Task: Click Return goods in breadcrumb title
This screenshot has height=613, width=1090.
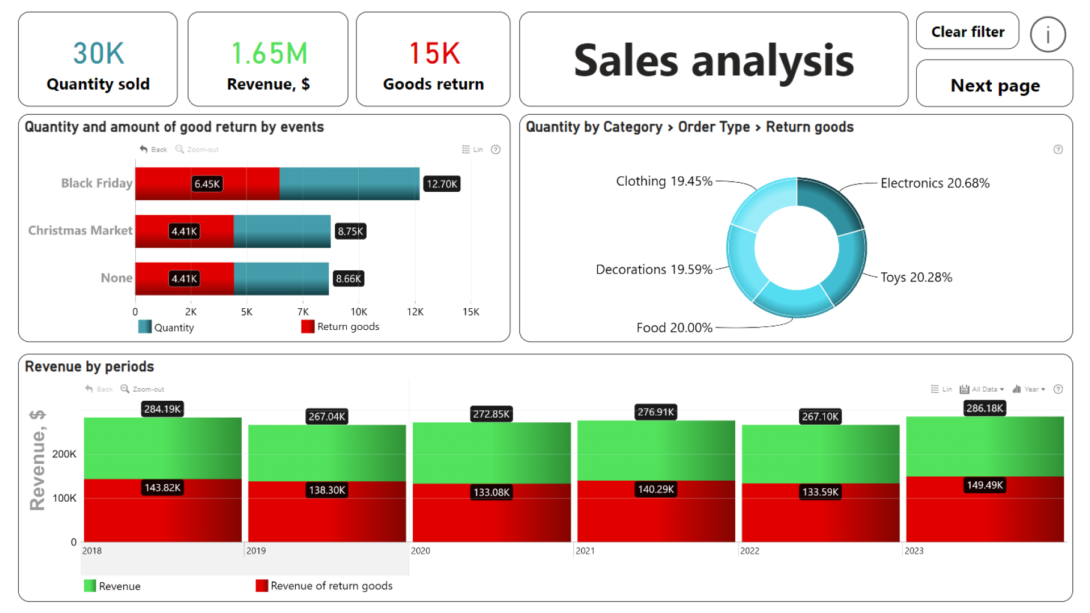Action: pyautogui.click(x=810, y=127)
